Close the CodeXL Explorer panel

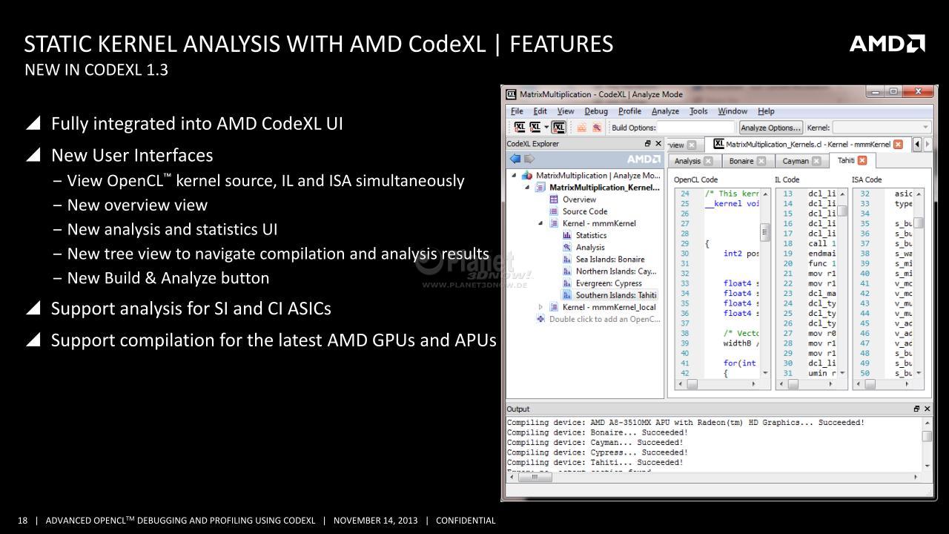pyautogui.click(x=658, y=144)
